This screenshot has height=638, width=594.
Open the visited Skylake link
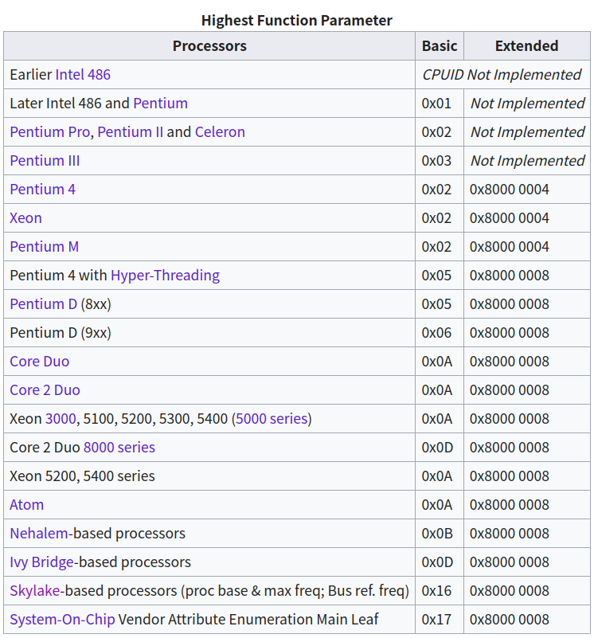pos(34,590)
